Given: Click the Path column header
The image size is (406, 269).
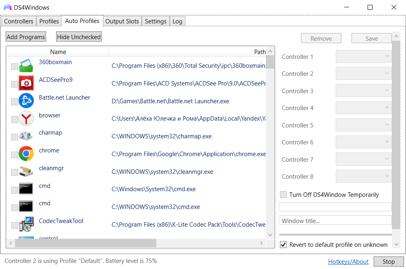Looking at the screenshot, I should click(187, 52).
